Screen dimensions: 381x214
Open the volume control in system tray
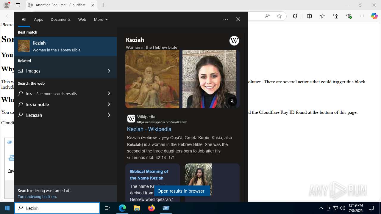coord(343,208)
